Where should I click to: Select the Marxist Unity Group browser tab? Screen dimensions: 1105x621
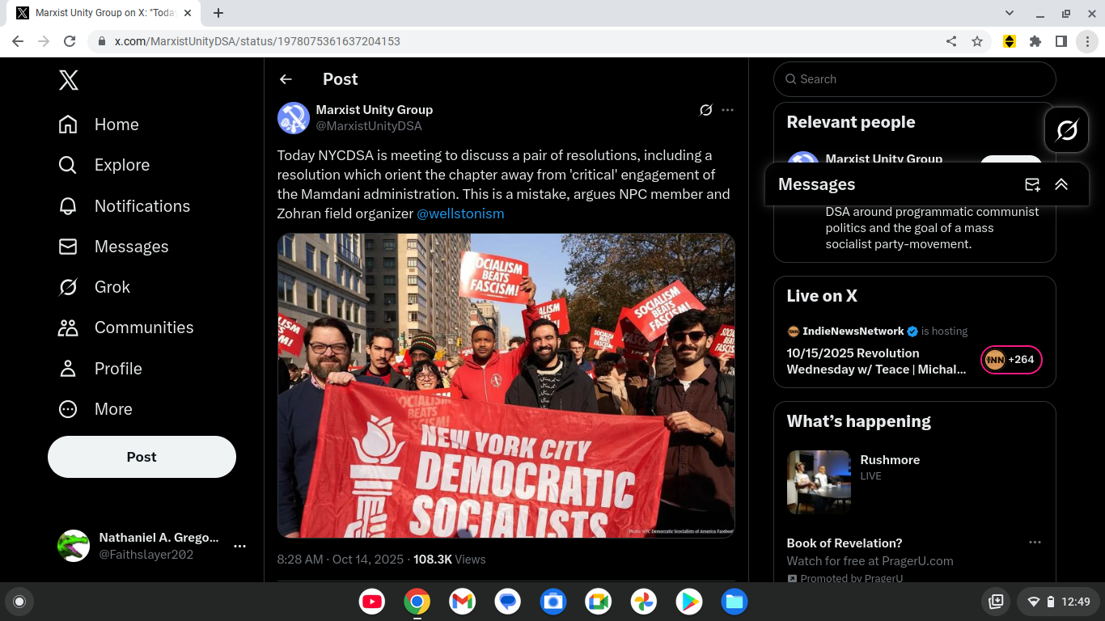(x=104, y=13)
